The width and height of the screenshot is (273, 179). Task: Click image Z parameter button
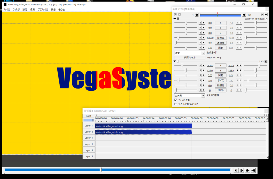click(220, 33)
